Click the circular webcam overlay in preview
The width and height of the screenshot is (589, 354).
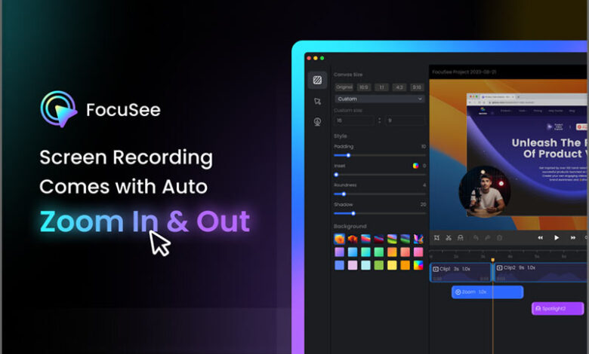[x=485, y=192]
